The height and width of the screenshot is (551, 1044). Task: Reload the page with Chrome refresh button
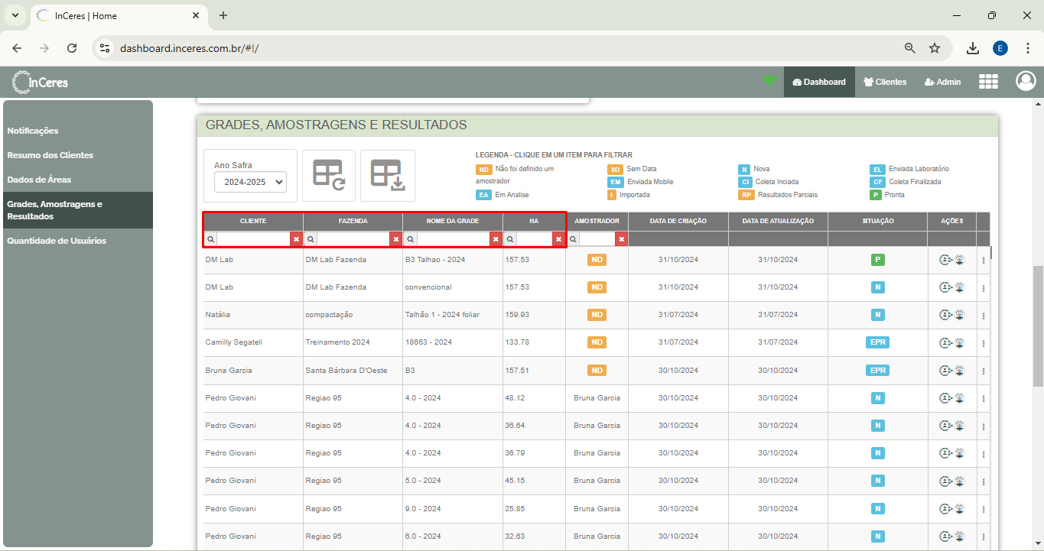click(x=72, y=48)
